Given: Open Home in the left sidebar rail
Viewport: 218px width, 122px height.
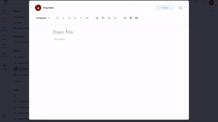Looking at the screenshot, I should click(x=4, y=11).
